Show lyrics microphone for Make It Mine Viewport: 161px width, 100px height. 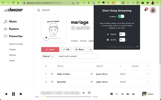pos(91,74)
